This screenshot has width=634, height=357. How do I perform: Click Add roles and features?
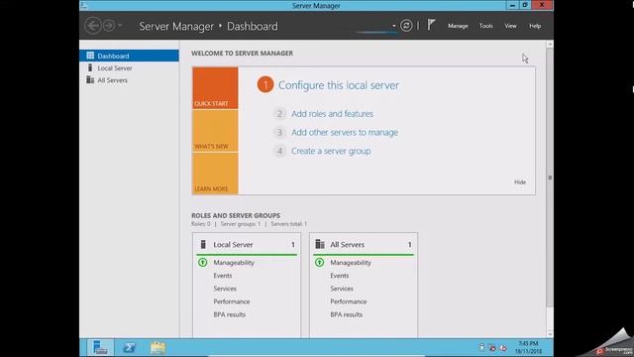[x=333, y=114]
